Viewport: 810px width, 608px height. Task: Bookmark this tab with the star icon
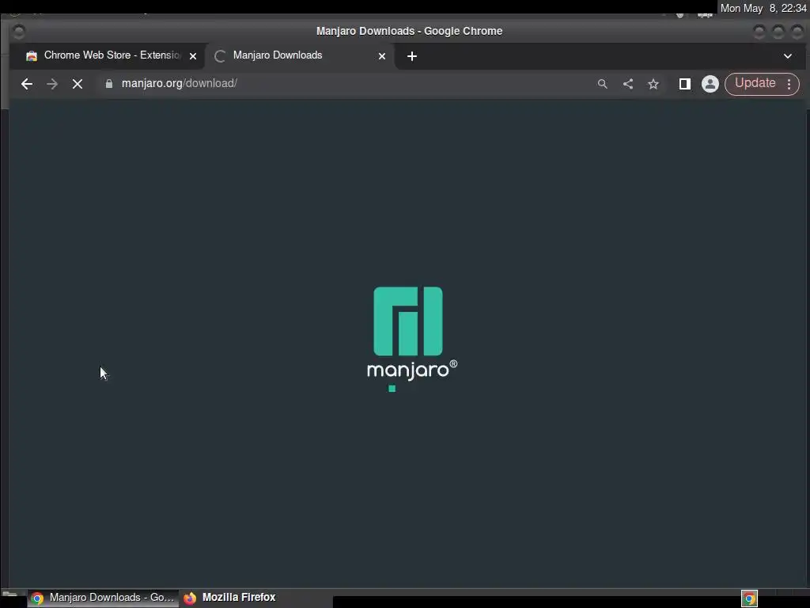[653, 84]
